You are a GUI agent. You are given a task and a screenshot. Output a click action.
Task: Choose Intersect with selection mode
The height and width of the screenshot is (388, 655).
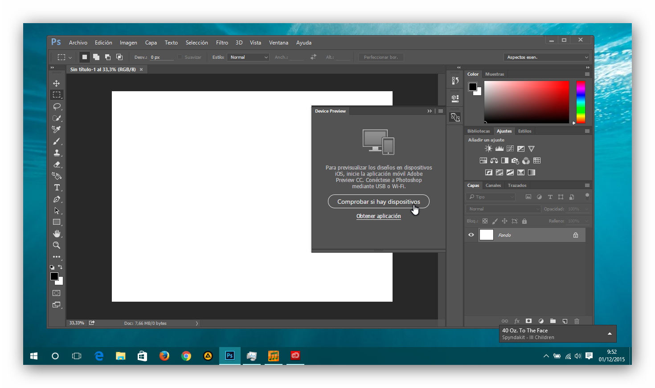pos(119,57)
